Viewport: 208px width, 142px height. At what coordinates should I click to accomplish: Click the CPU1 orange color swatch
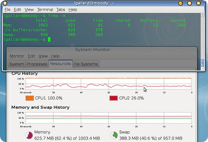pyautogui.click(x=29, y=98)
